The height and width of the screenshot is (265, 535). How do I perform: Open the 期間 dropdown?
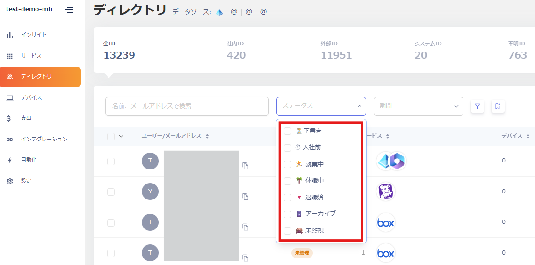(x=418, y=106)
